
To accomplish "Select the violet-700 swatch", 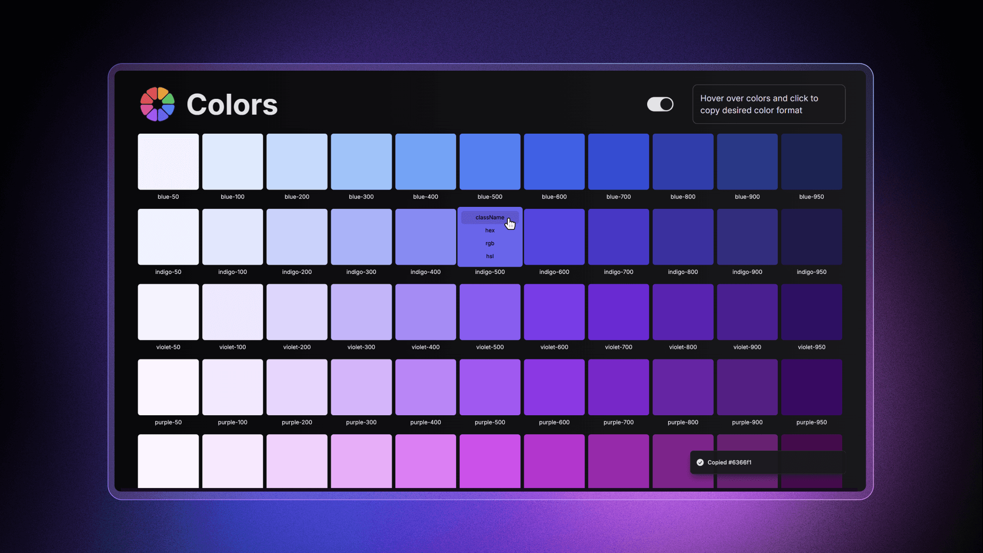I will pyautogui.click(x=618, y=311).
